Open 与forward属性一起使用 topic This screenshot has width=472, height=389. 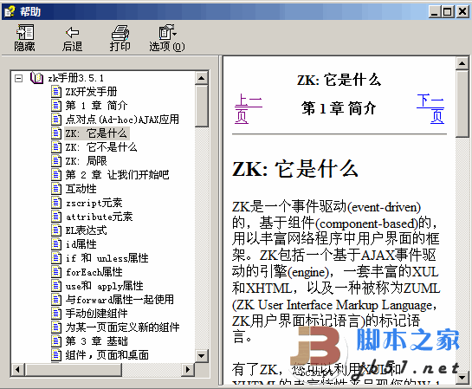click(x=120, y=300)
